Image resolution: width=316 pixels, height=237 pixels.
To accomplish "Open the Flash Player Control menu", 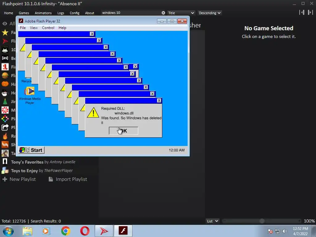I will point(48,28).
